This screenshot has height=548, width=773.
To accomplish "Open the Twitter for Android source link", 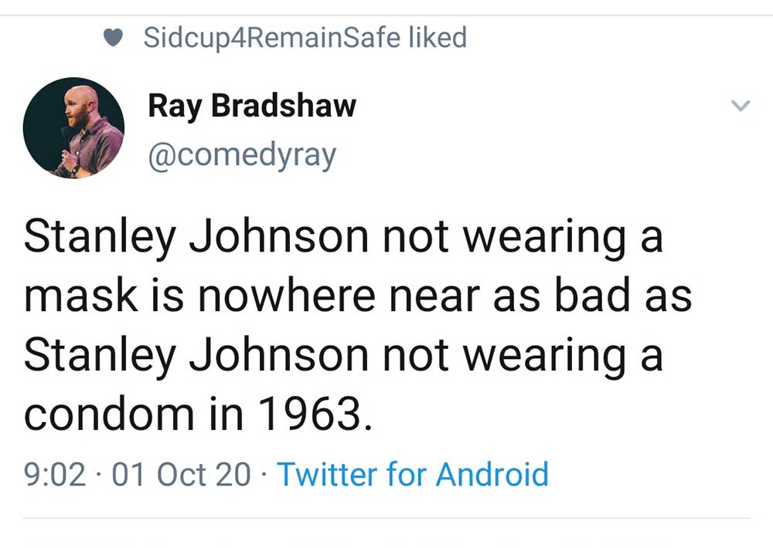I will (413, 474).
